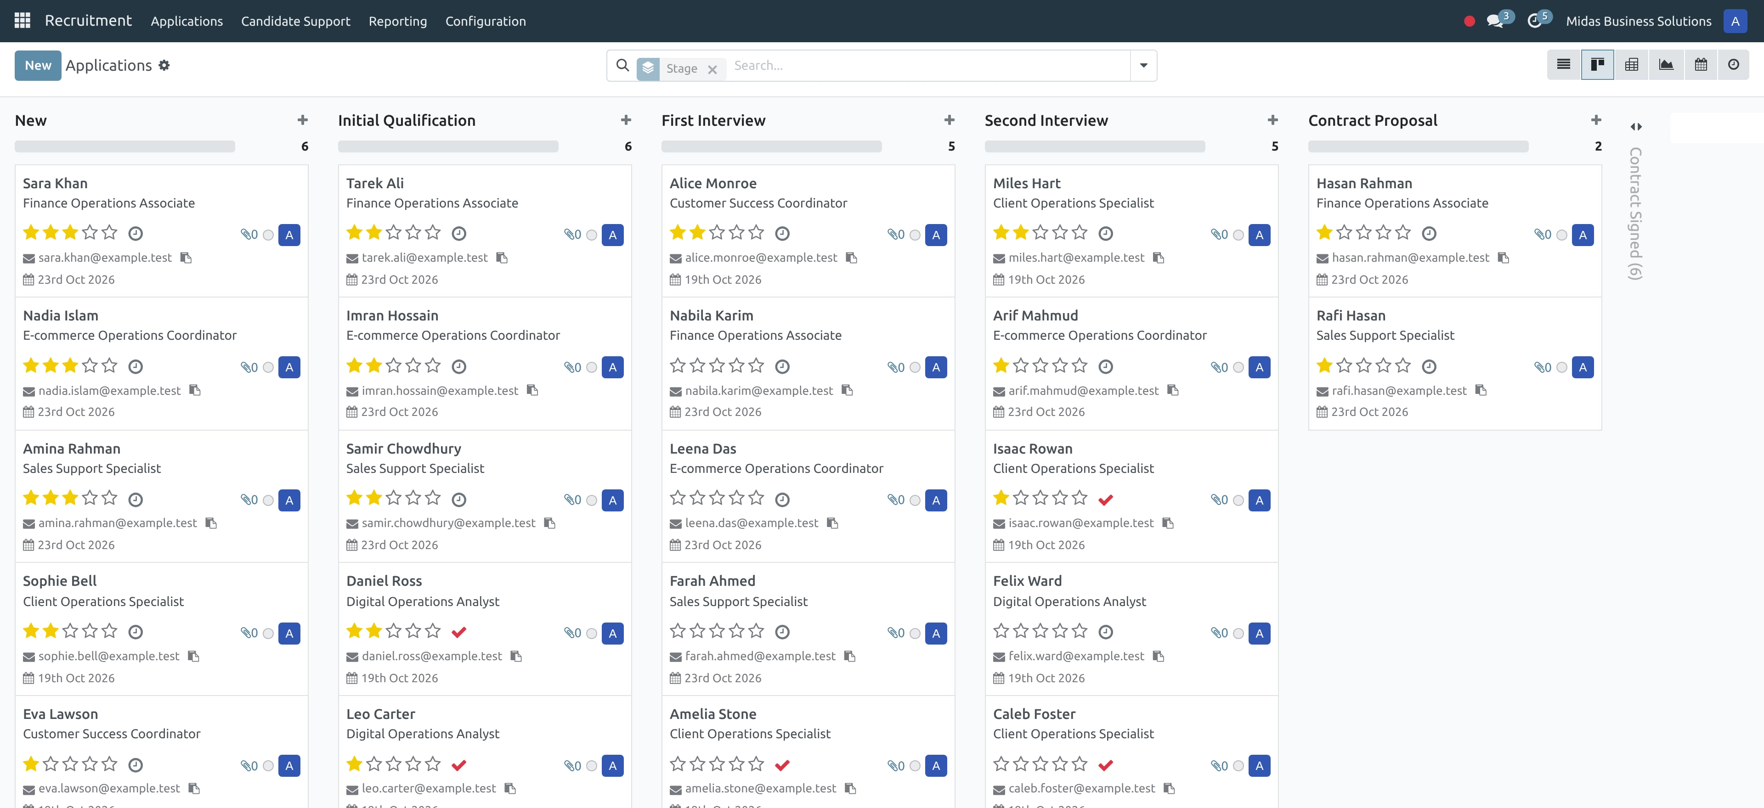Viewport: 1764px width, 808px height.
Task: Remove the Stage group filter
Action: [712, 69]
